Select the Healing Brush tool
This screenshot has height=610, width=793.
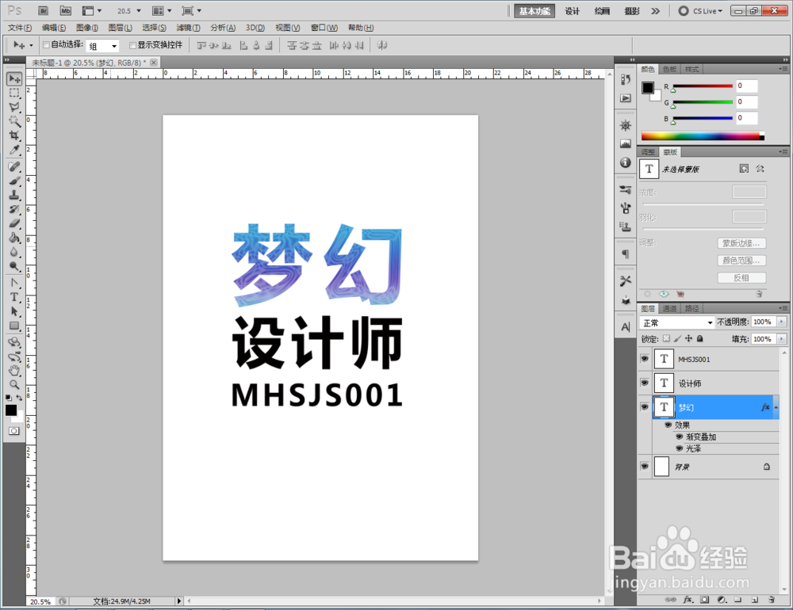(x=14, y=166)
